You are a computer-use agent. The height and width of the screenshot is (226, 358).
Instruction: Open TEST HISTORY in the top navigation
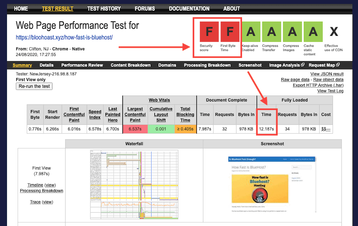[x=104, y=9]
